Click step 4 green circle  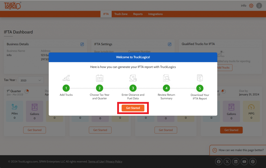(167, 88)
